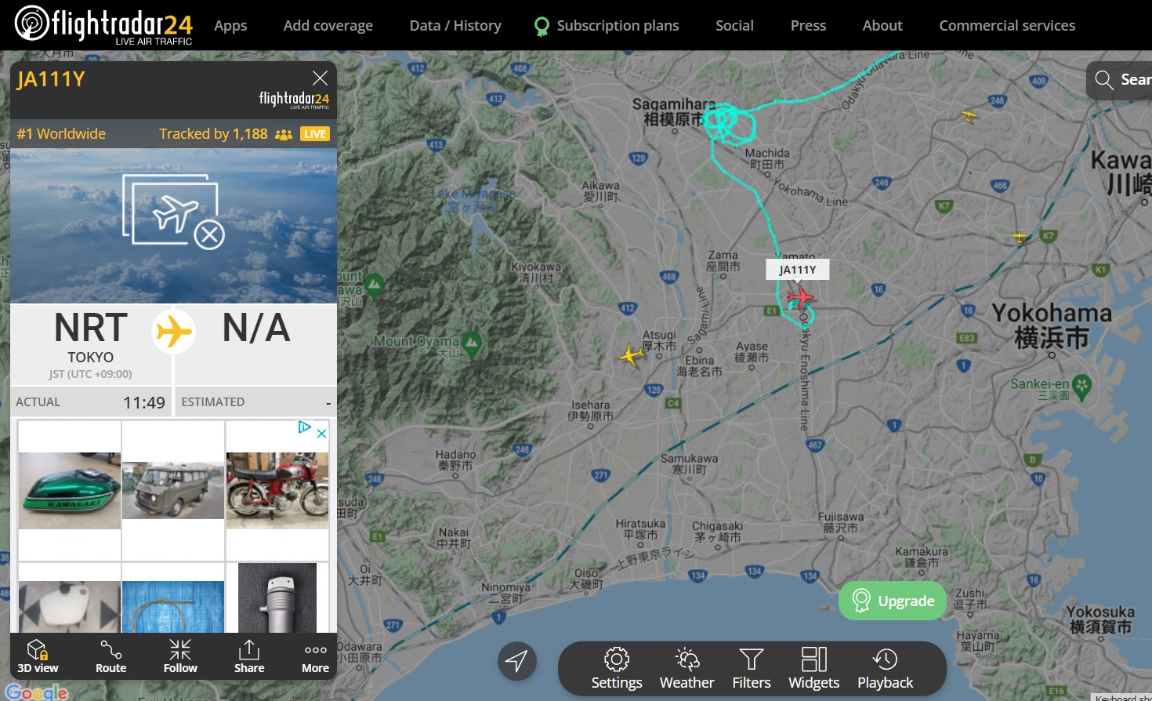1152x701 pixels.
Task: Show the flight Route
Action: tap(110, 656)
